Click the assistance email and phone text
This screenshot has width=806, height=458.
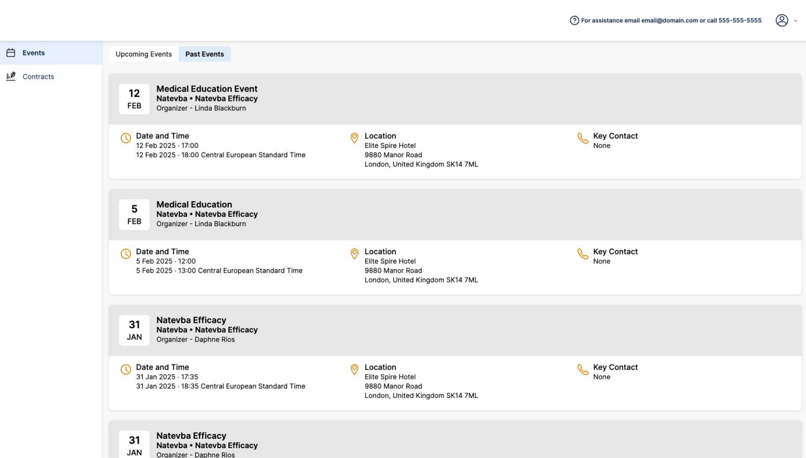pyautogui.click(x=671, y=20)
